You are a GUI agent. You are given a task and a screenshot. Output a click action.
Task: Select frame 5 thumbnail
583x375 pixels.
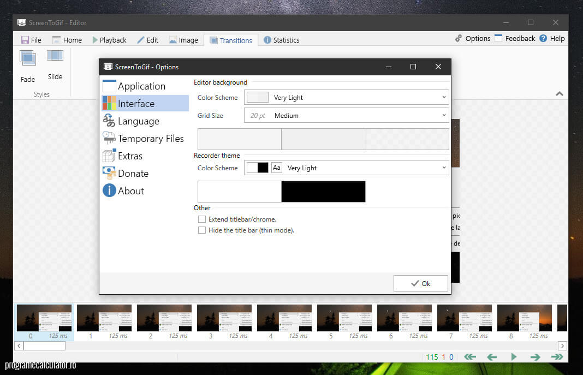pos(344,322)
